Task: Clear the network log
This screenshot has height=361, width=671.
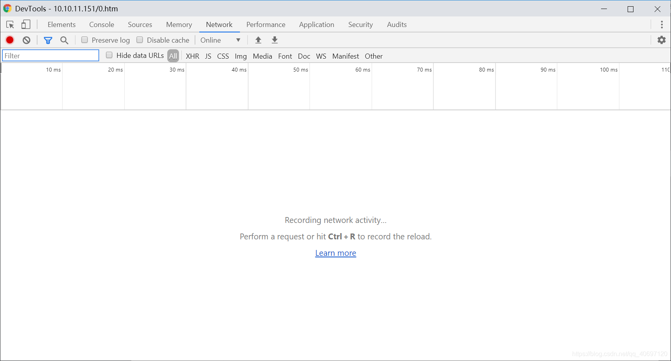Action: click(26, 40)
